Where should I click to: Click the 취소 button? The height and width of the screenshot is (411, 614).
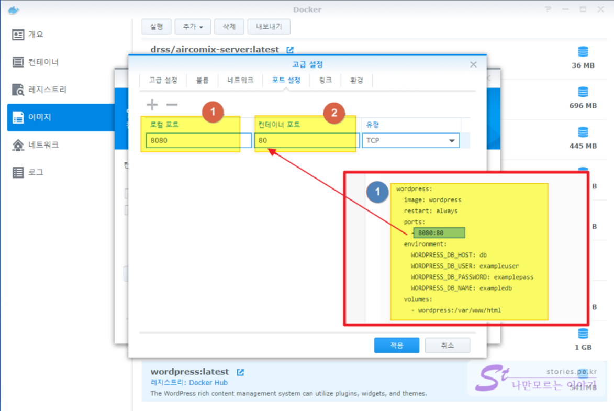[x=447, y=346]
